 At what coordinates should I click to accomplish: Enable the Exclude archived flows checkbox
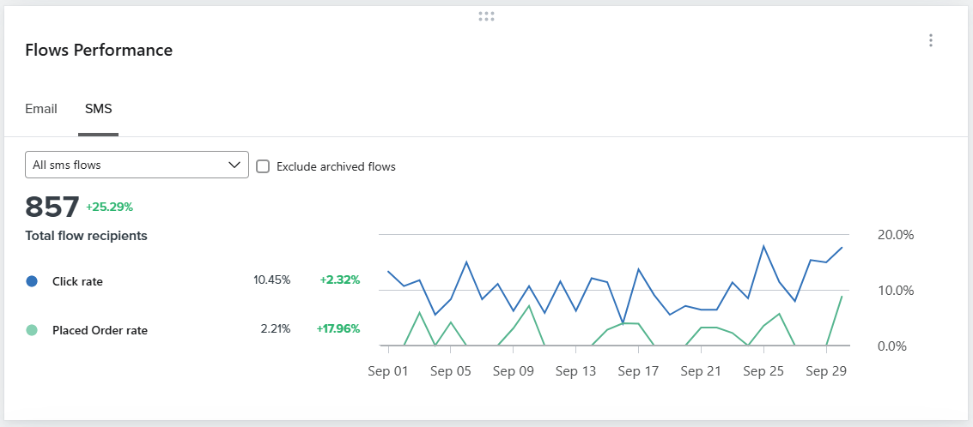coord(263,166)
